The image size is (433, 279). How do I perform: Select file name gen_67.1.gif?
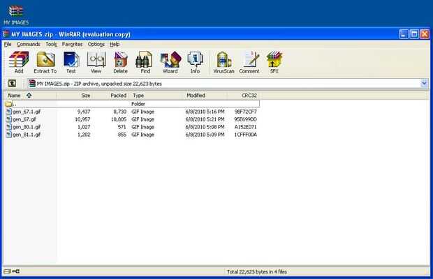(27, 112)
